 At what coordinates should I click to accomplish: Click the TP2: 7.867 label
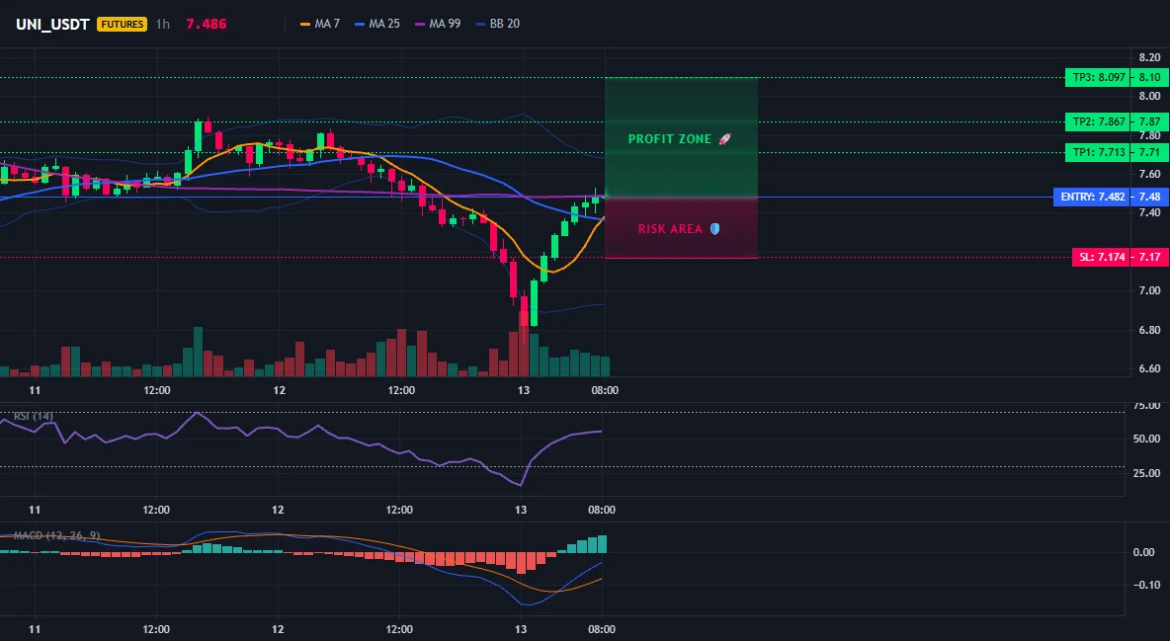[x=1098, y=121]
